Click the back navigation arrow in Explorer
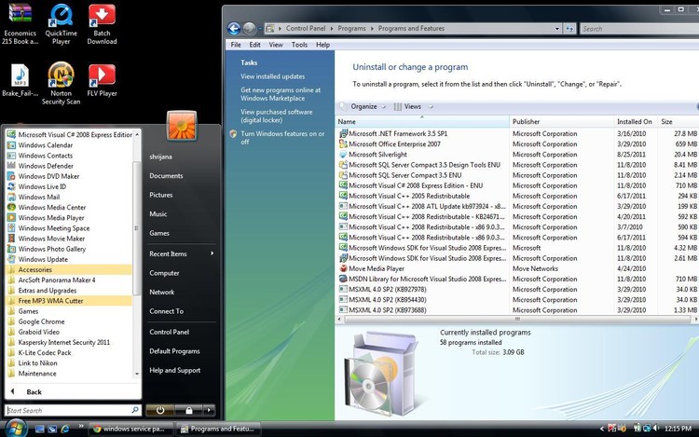 (x=235, y=29)
